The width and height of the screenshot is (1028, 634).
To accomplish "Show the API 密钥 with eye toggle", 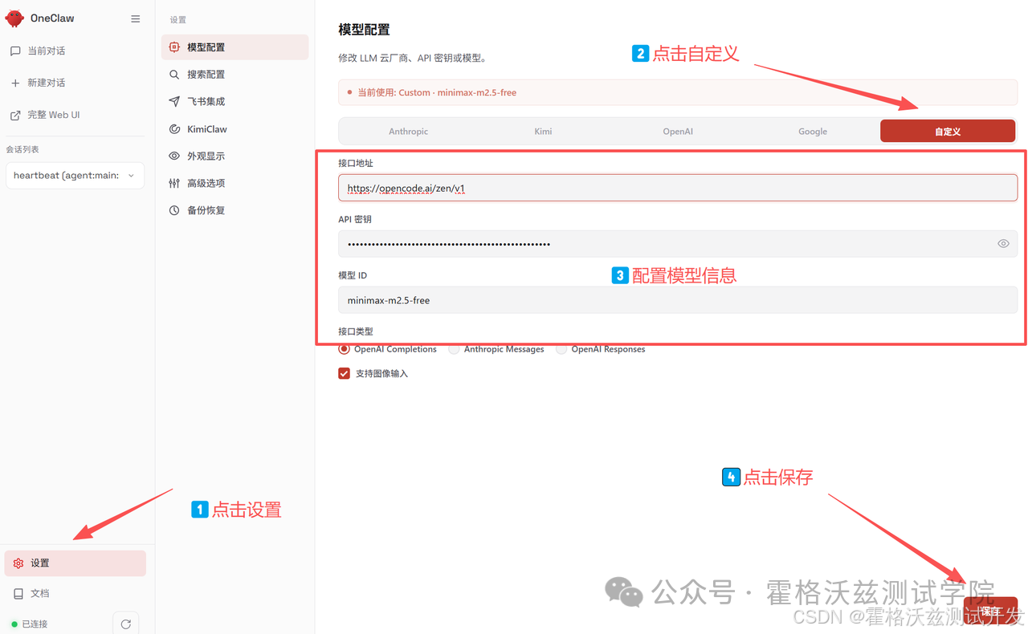I will pyautogui.click(x=1003, y=244).
